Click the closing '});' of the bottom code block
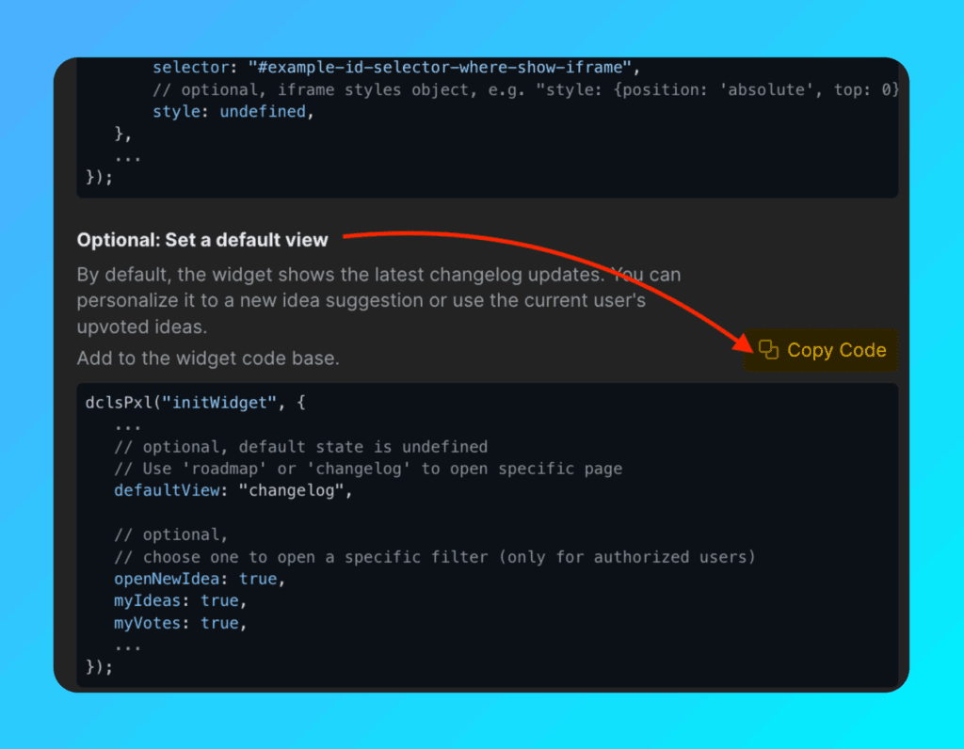964x749 pixels. point(99,667)
